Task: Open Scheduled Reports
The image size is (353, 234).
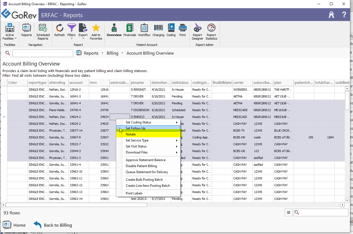Action: pyautogui.click(x=43, y=32)
